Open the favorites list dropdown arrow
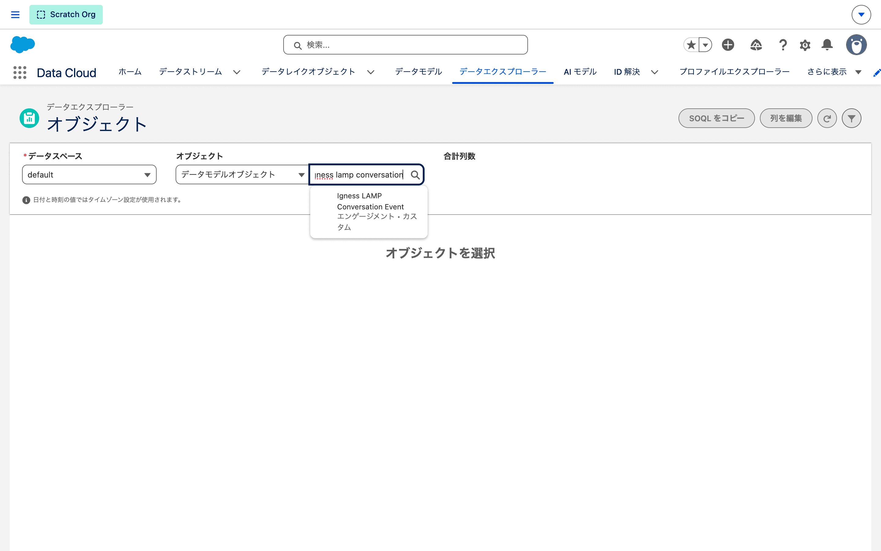The height and width of the screenshot is (551, 881). [705, 45]
